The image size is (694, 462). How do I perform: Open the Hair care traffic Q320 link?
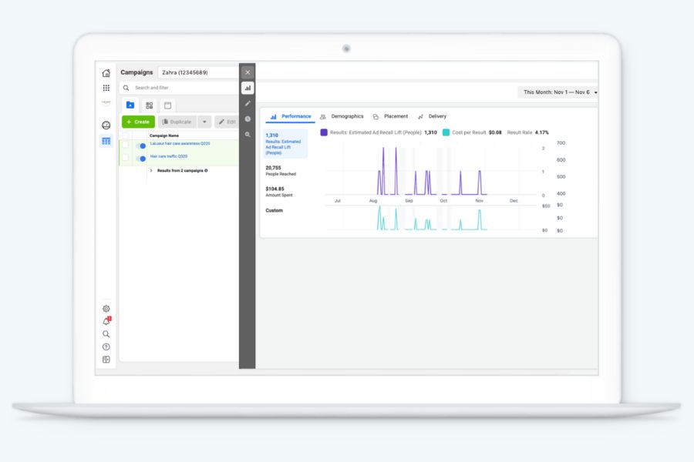click(x=169, y=156)
